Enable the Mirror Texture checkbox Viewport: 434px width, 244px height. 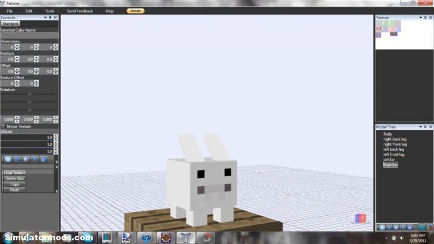[3, 126]
